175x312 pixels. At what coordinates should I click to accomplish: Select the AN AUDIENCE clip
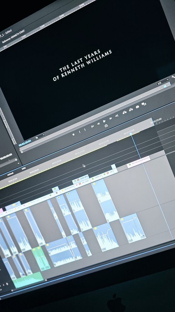67,189
